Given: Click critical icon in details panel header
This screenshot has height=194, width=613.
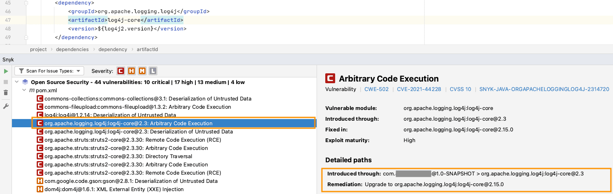Looking at the screenshot, I should coord(330,78).
